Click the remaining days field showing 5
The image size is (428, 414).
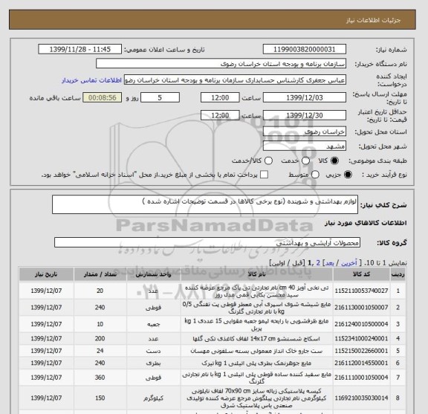[160, 98]
